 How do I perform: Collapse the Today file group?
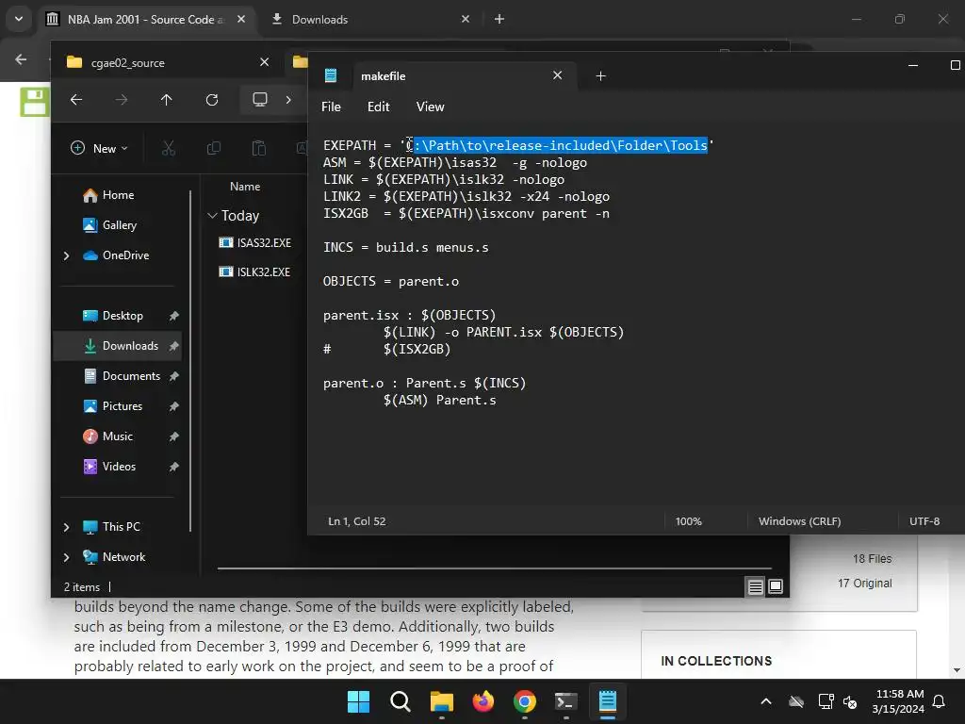click(x=212, y=216)
